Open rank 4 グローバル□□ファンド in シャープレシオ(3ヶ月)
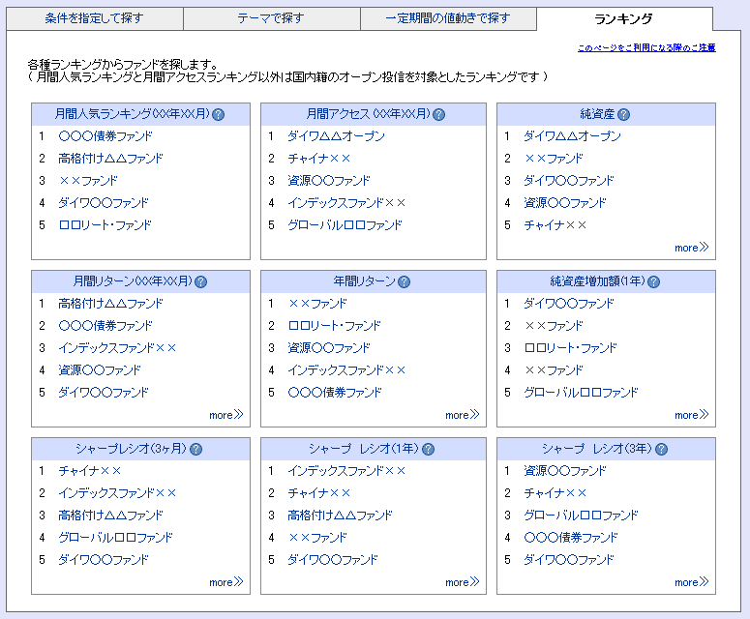Image resolution: width=750 pixels, height=619 pixels. 115,537
